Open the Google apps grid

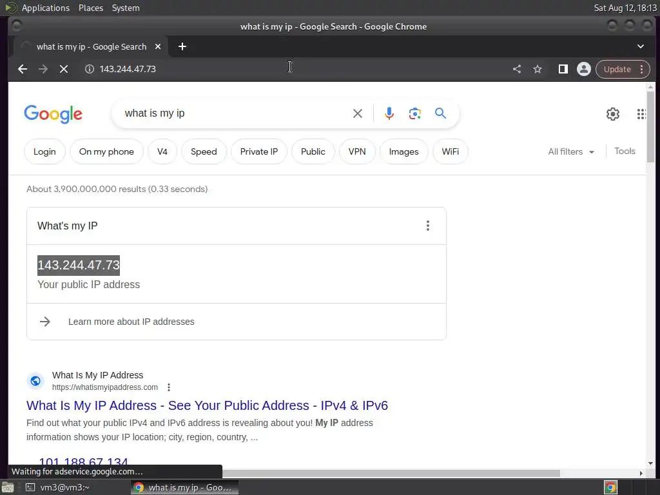641,113
